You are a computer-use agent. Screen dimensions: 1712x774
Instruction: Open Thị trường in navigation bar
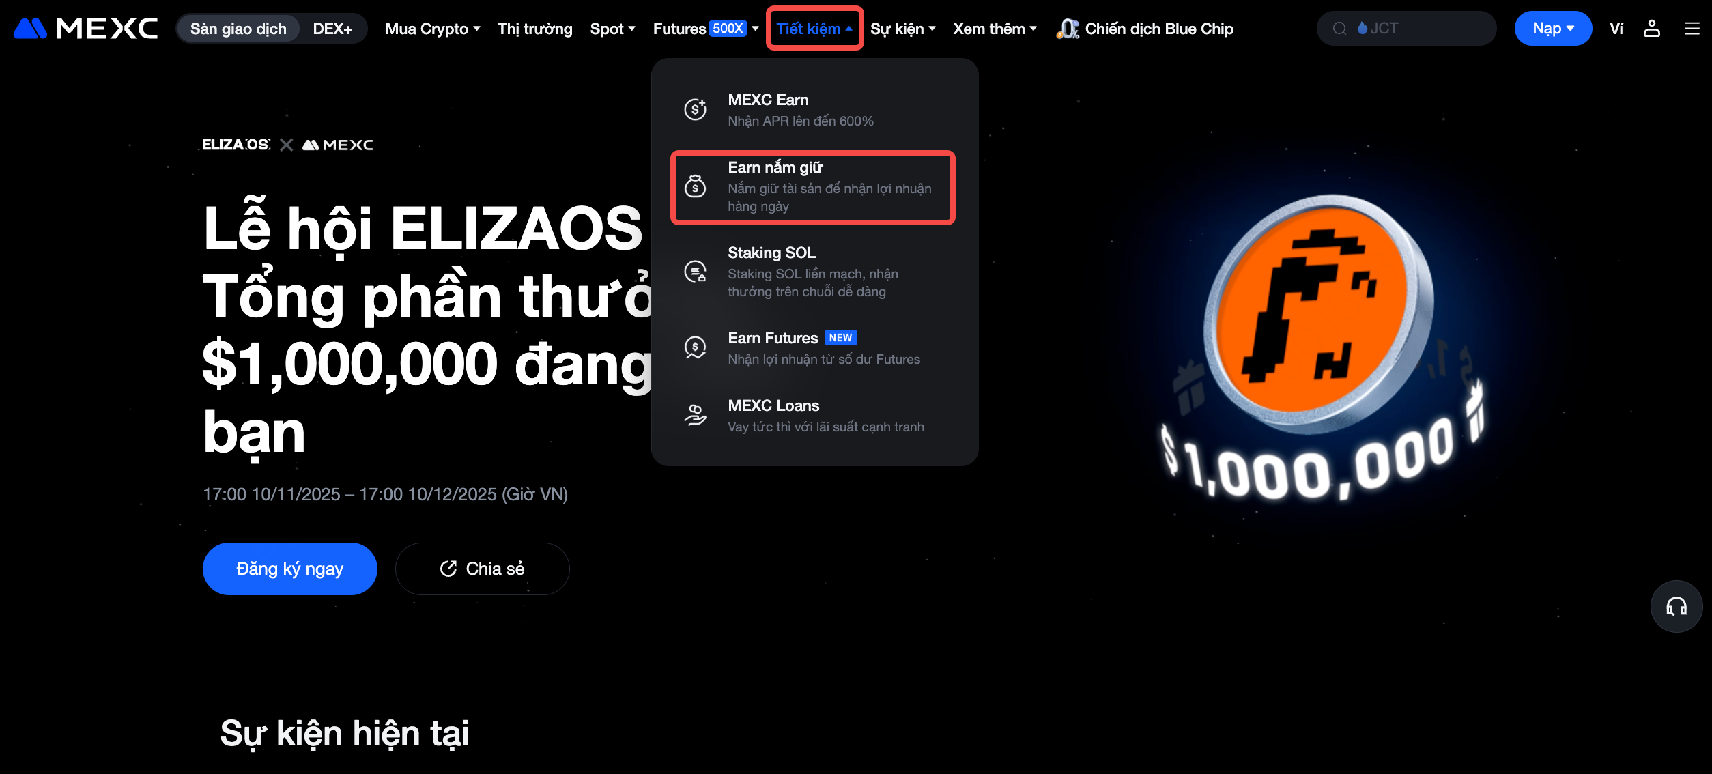[534, 29]
